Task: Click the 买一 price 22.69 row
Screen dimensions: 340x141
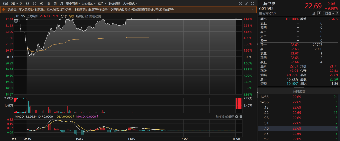Action: point(299,45)
